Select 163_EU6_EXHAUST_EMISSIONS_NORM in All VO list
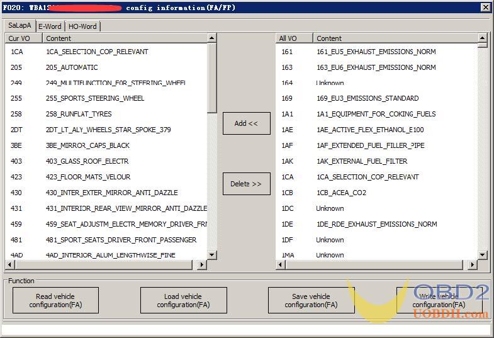 pyautogui.click(x=376, y=67)
